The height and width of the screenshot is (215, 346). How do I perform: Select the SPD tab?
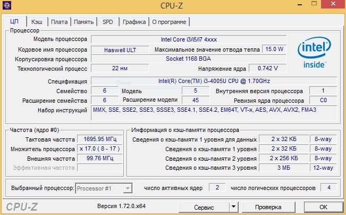pos(108,22)
